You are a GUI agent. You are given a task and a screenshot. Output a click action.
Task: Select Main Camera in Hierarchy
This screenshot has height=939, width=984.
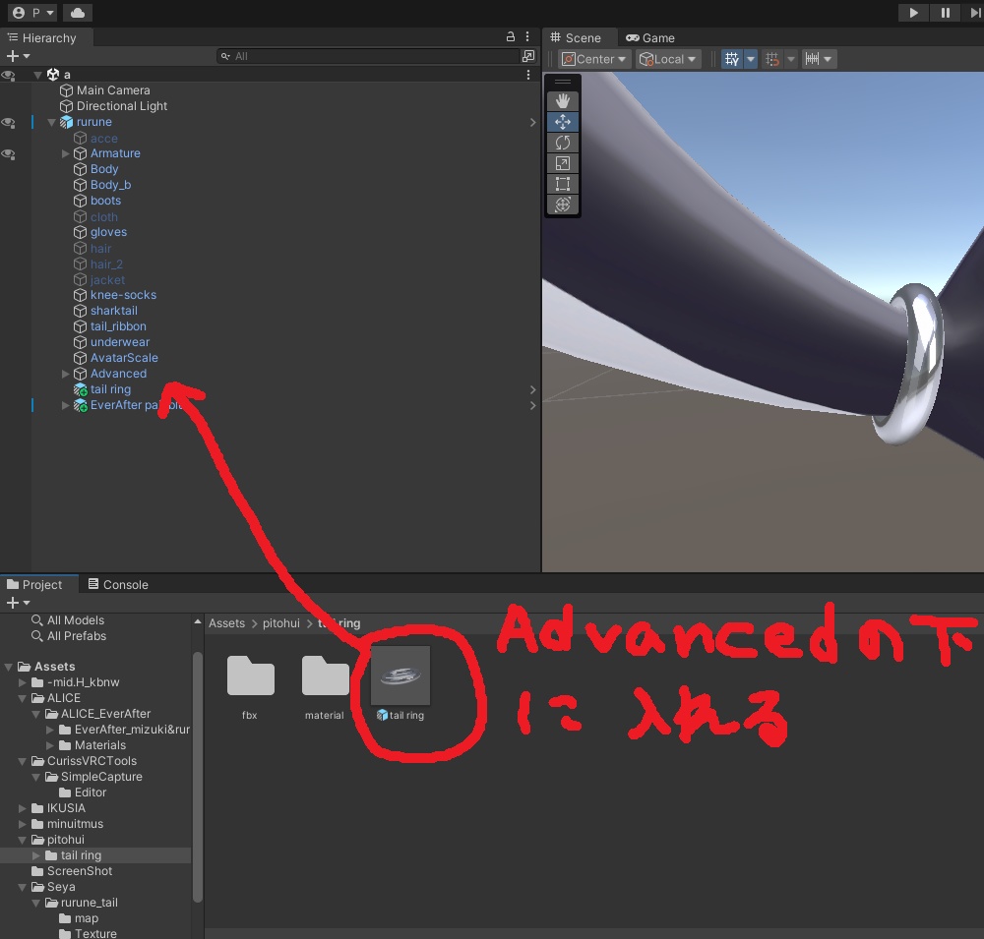tap(113, 90)
